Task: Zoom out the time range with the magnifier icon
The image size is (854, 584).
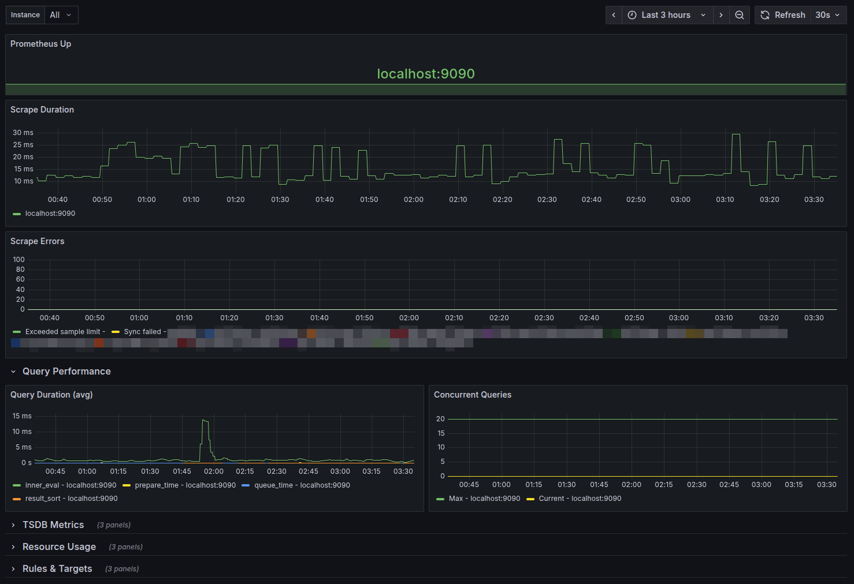Action: pos(740,14)
